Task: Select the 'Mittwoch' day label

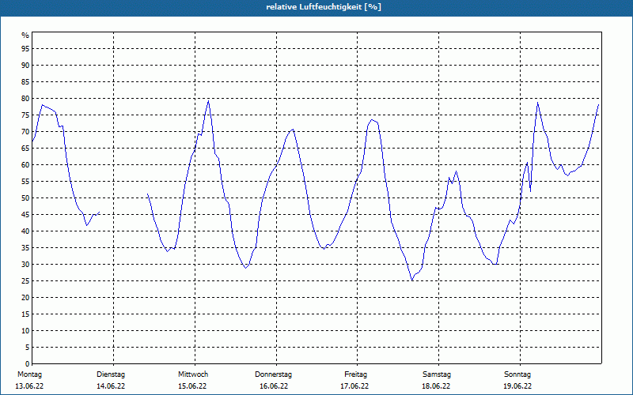Action: point(193,374)
